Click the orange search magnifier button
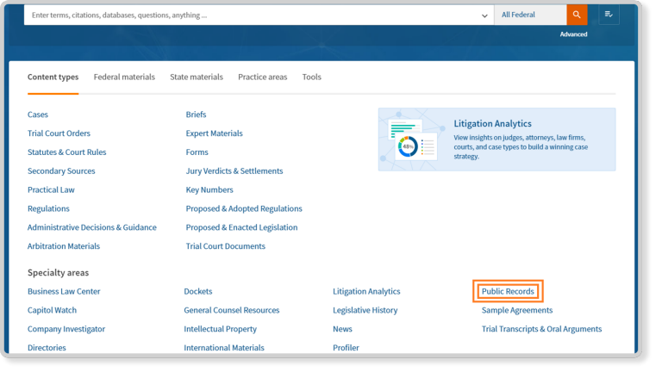Viewport: 662px width, 372px height. tap(577, 15)
